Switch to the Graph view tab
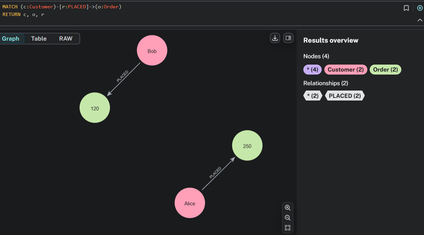The width and height of the screenshot is (424, 235). coord(11,39)
